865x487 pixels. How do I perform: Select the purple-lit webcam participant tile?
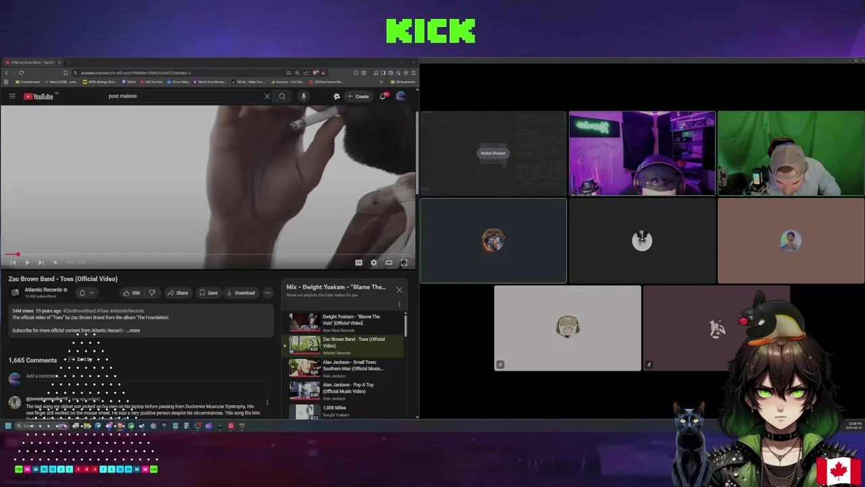642,154
